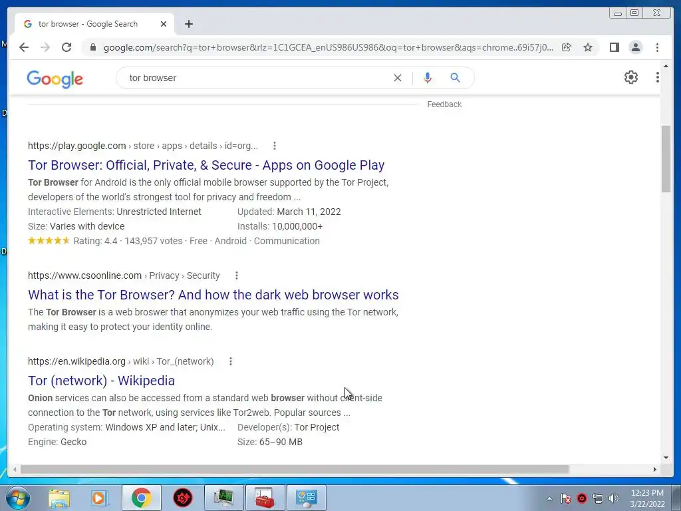Open Windows Explorer from taskbar
This screenshot has height=511, width=681.
pos(59,498)
